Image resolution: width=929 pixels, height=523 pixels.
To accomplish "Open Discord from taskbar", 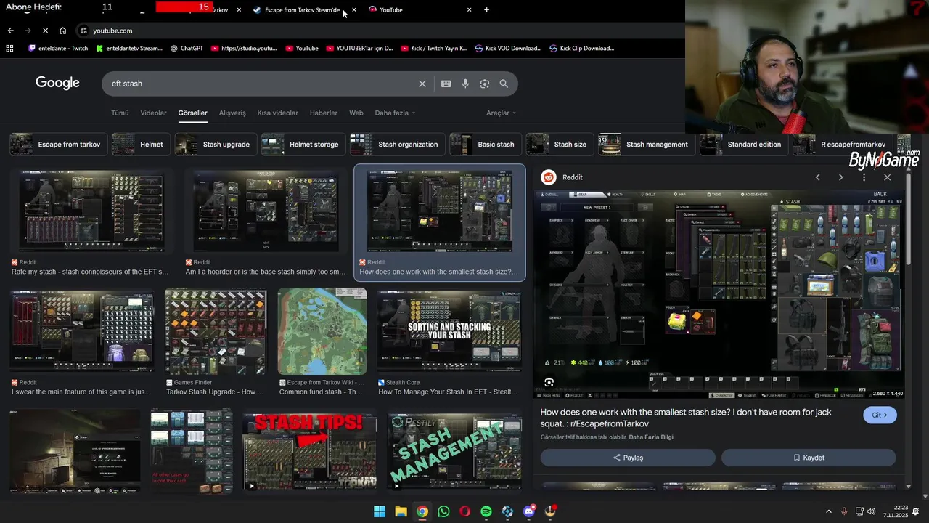I will pyautogui.click(x=529, y=511).
